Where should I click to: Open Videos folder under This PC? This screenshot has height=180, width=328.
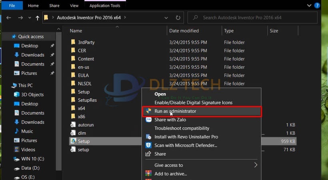(x=28, y=150)
